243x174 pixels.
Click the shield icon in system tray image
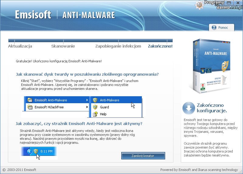point(36,151)
